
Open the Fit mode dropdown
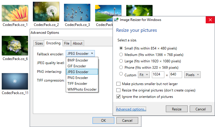pos(143,75)
